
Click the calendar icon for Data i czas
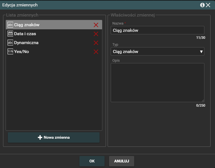point(10,34)
